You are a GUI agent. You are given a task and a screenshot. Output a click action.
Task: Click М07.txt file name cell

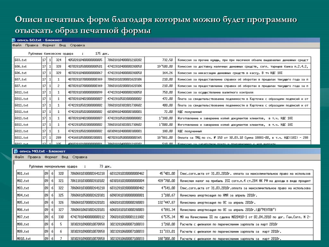30,217
